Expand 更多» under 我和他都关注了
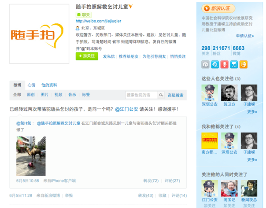Viewport: 266px width, 208px height. (252, 160)
